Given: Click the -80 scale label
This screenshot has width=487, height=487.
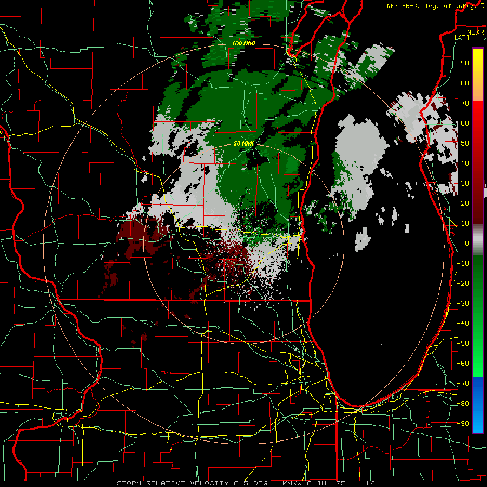Looking at the screenshot, I should 463,404.
